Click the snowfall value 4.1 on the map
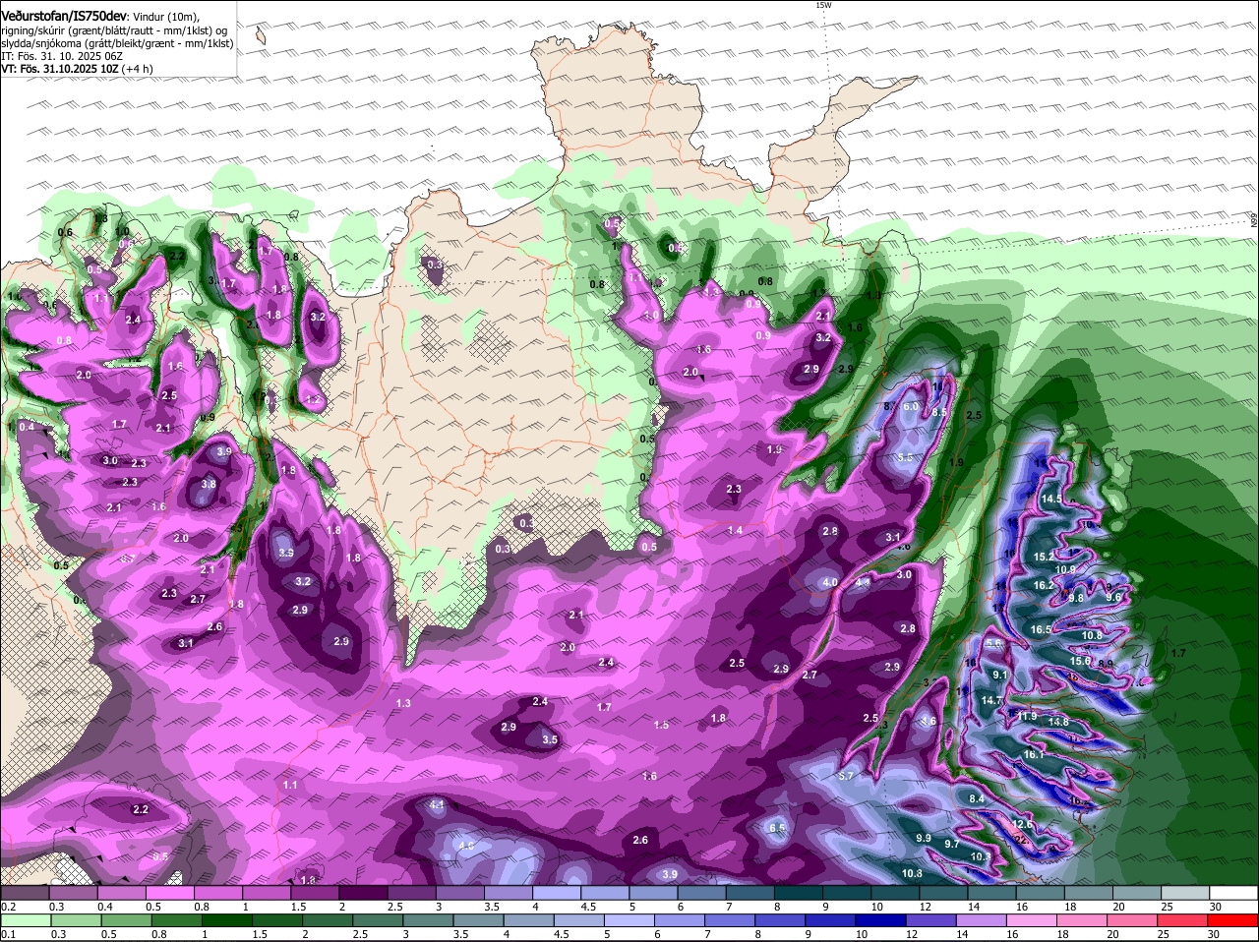 (x=438, y=804)
